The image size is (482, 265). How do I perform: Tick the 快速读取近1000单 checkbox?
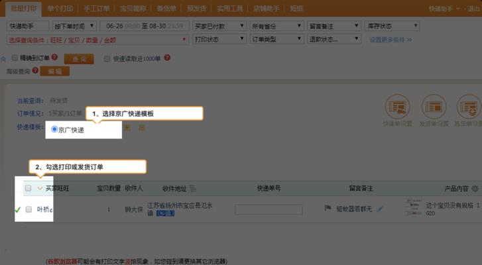pos(107,58)
